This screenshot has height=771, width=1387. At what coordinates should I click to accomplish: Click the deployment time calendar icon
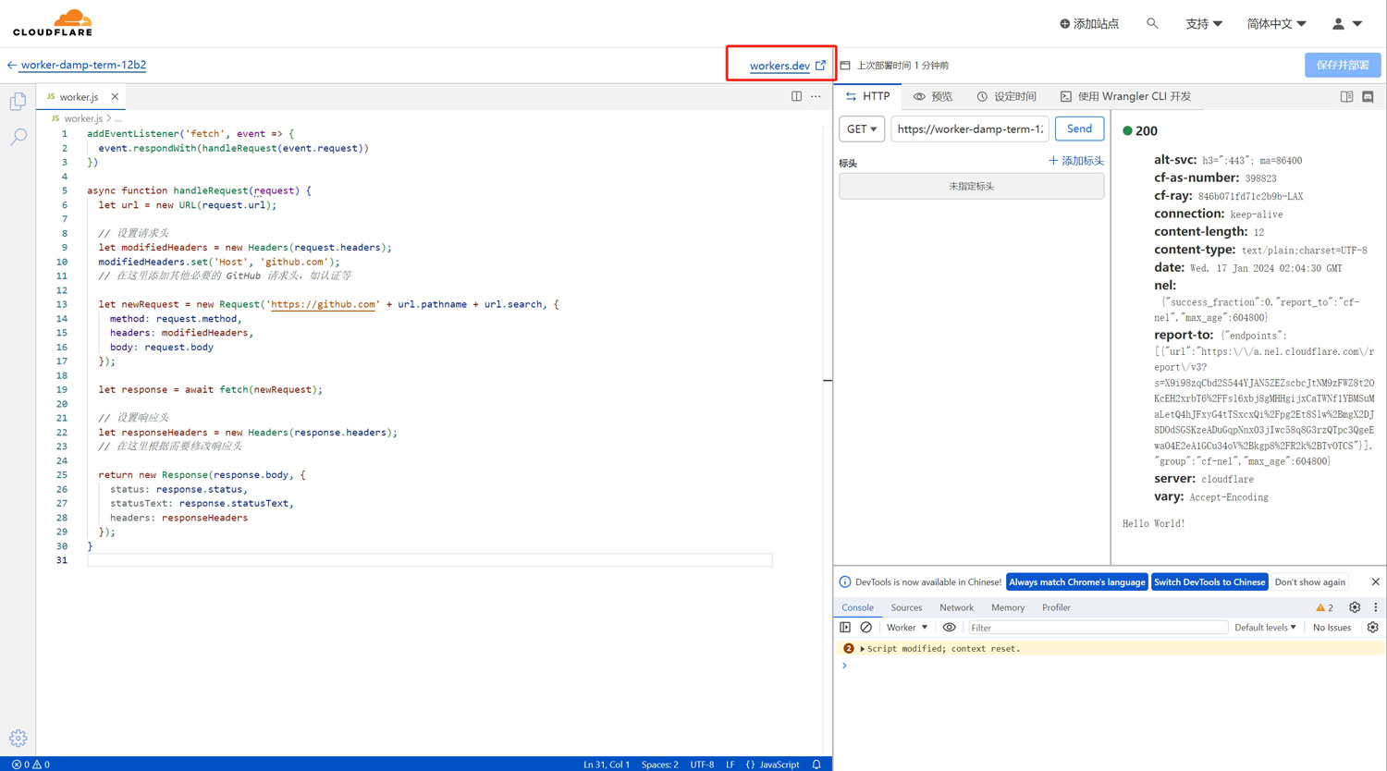pos(844,66)
